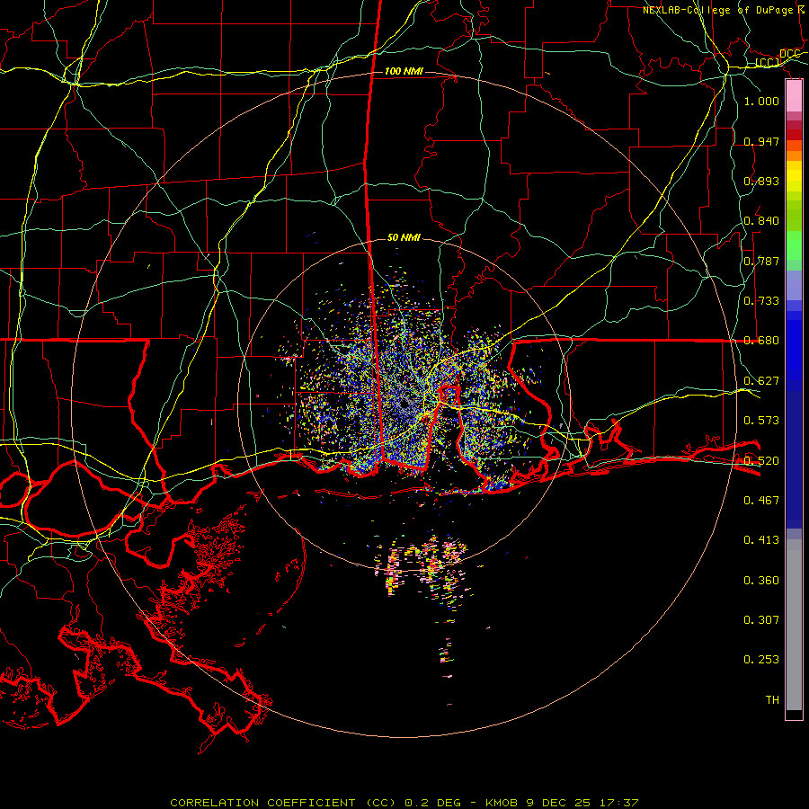The image size is (809, 809).
Task: Click the NEXLAB-College of DuPage header text
Action: click(724, 10)
